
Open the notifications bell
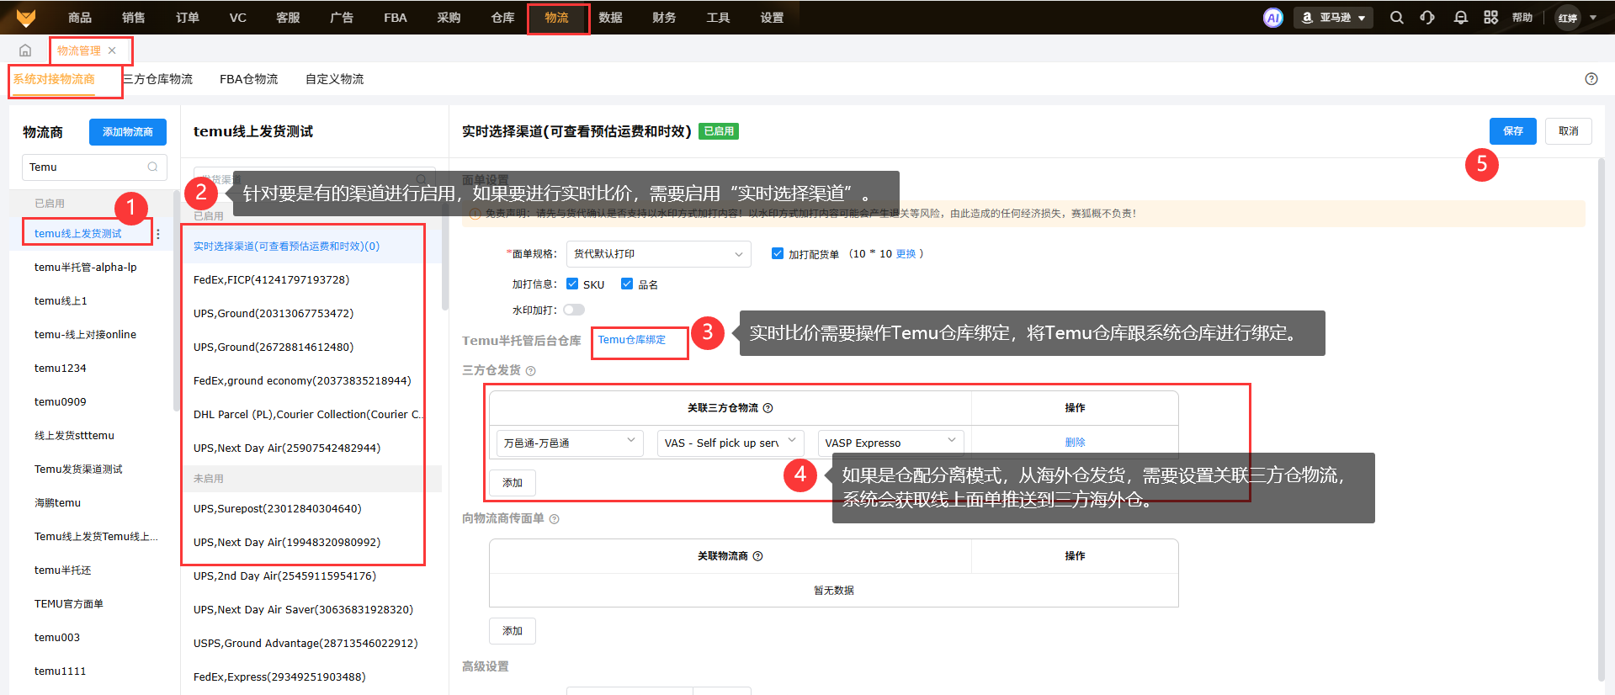[1460, 18]
